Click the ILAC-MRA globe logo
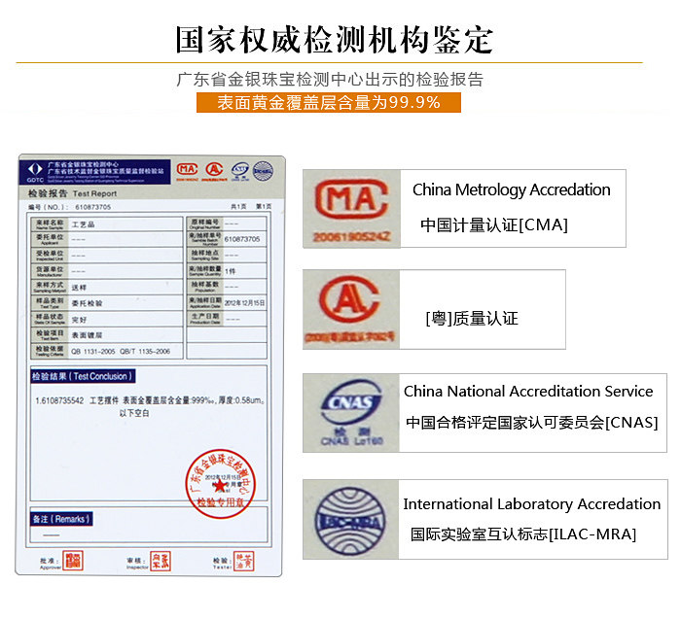Viewport: 681px width, 620px height. [x=350, y=517]
